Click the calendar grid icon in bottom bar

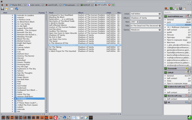(x=73, y=118)
